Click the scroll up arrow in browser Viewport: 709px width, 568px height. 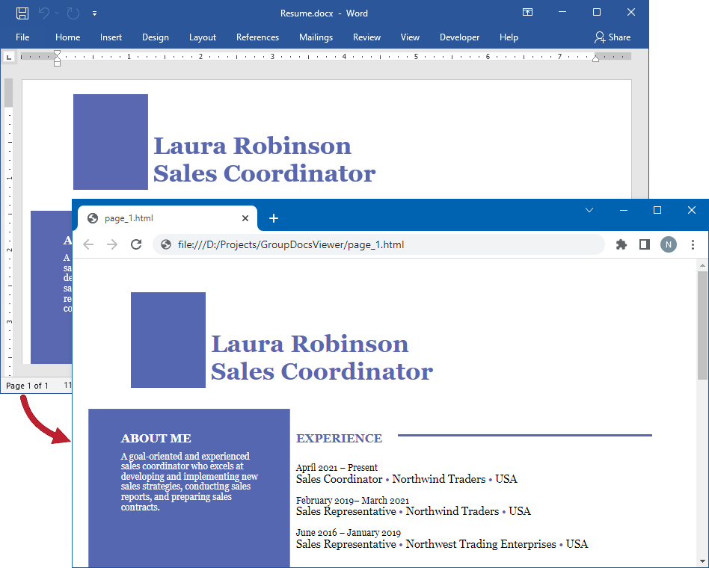coord(702,265)
